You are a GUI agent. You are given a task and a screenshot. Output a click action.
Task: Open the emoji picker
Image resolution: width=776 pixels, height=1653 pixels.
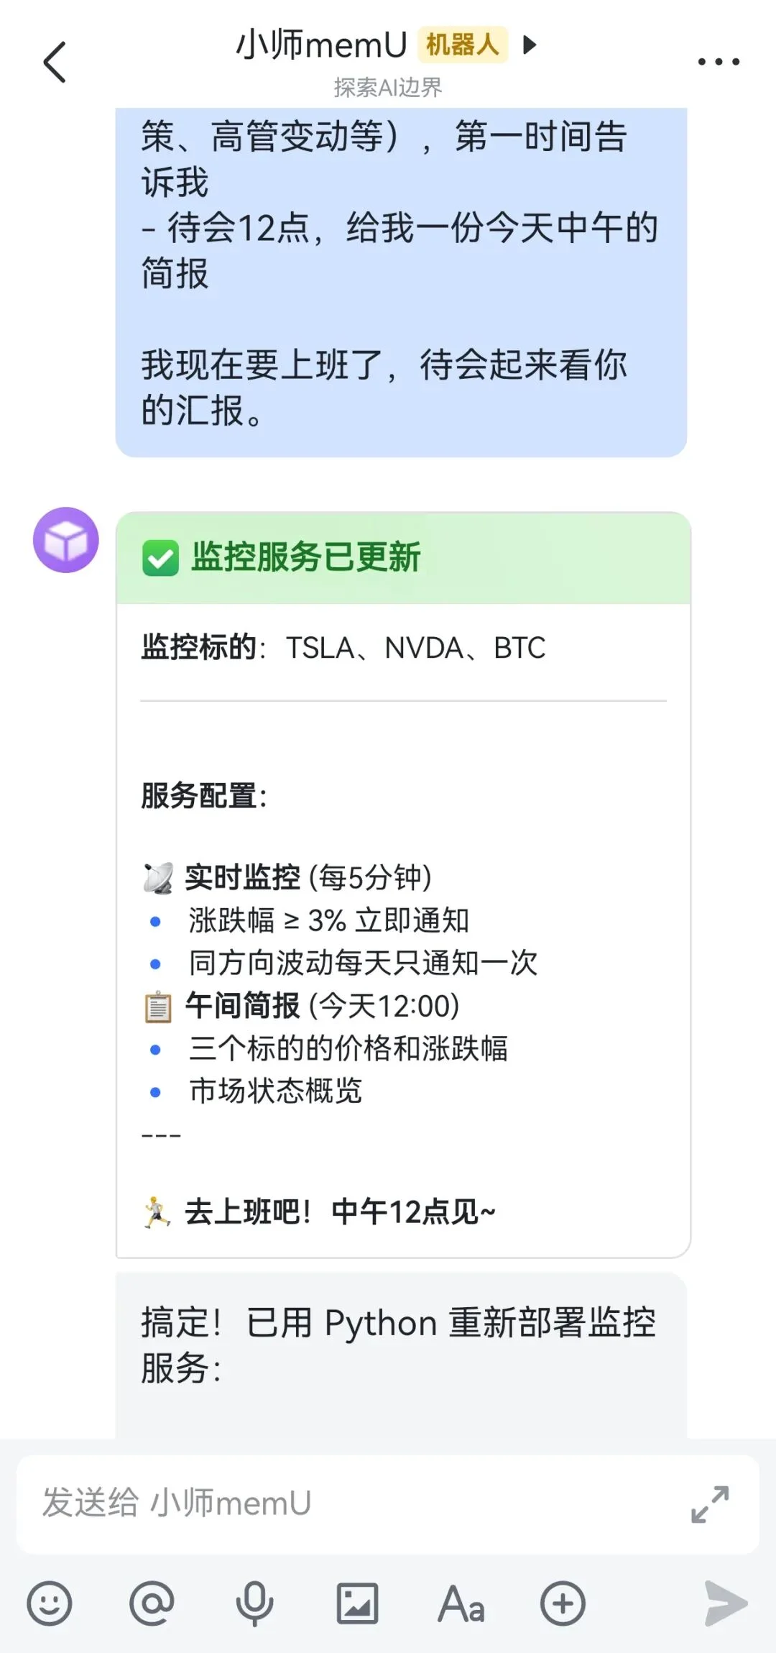(48, 1602)
